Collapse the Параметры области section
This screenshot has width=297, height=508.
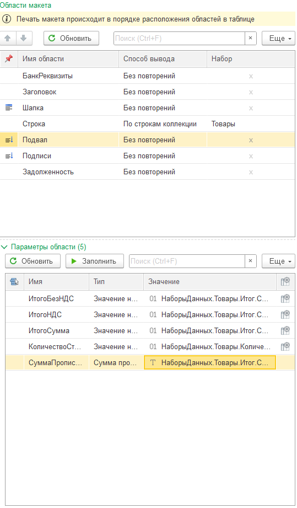click(x=4, y=247)
